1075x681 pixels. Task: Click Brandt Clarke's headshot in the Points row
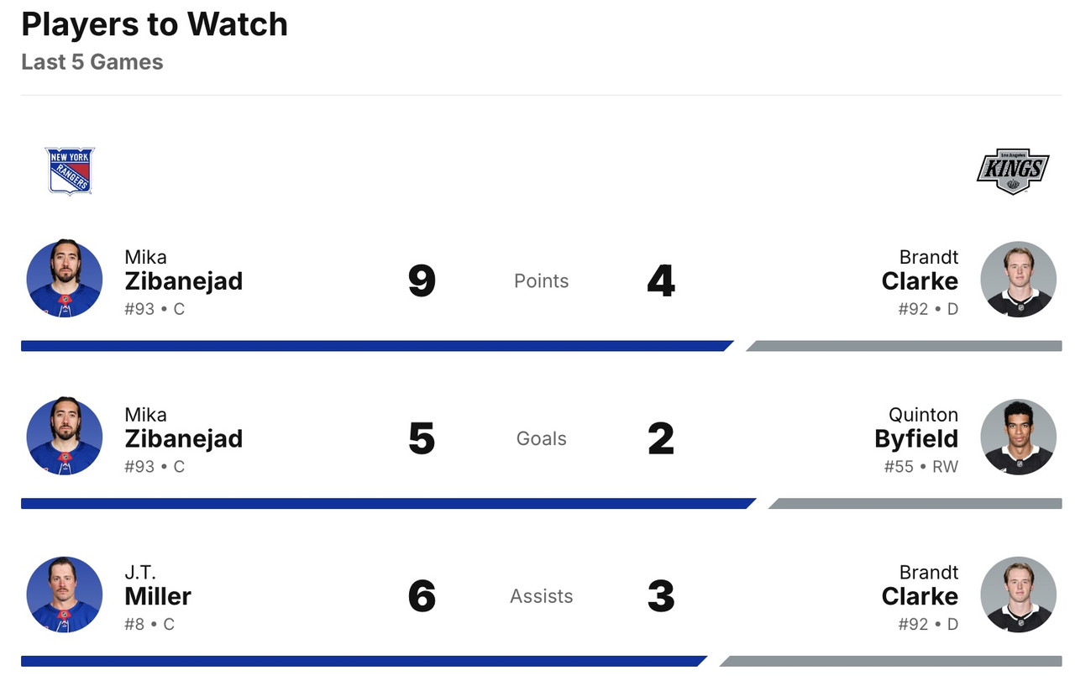[1018, 280]
